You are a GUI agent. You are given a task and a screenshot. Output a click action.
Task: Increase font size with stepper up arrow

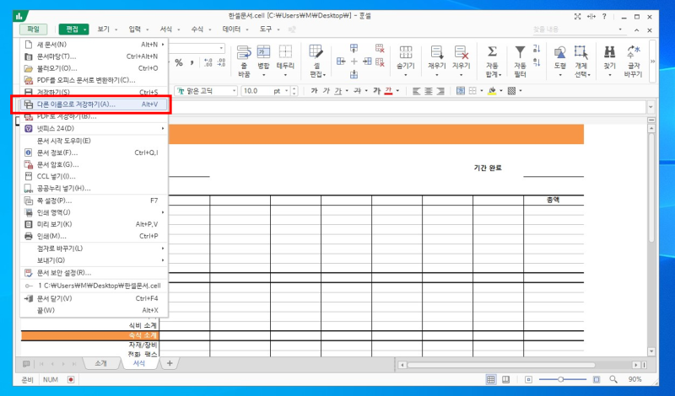point(294,88)
